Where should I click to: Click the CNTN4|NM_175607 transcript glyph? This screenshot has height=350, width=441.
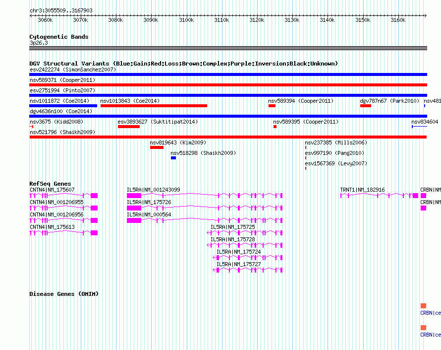point(63,196)
